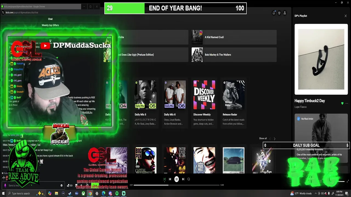Click the Show all link
Image resolution: width=351 pixels, height=197 pixels.
tap(263, 138)
